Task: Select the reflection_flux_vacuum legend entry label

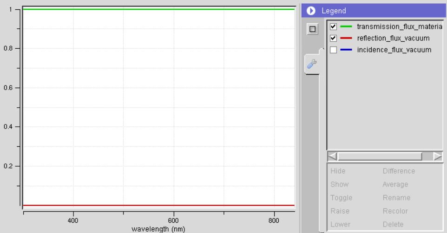Action: 393,38
